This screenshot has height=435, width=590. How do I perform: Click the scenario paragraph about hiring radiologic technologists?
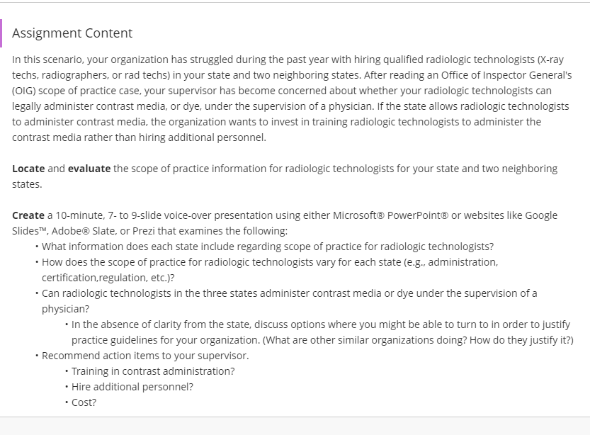[292, 98]
